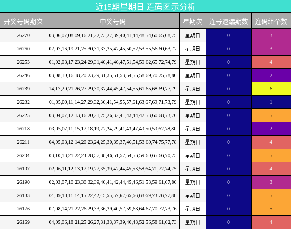Select winning numbers starting 03,04,07,12,13

[x=113, y=115]
